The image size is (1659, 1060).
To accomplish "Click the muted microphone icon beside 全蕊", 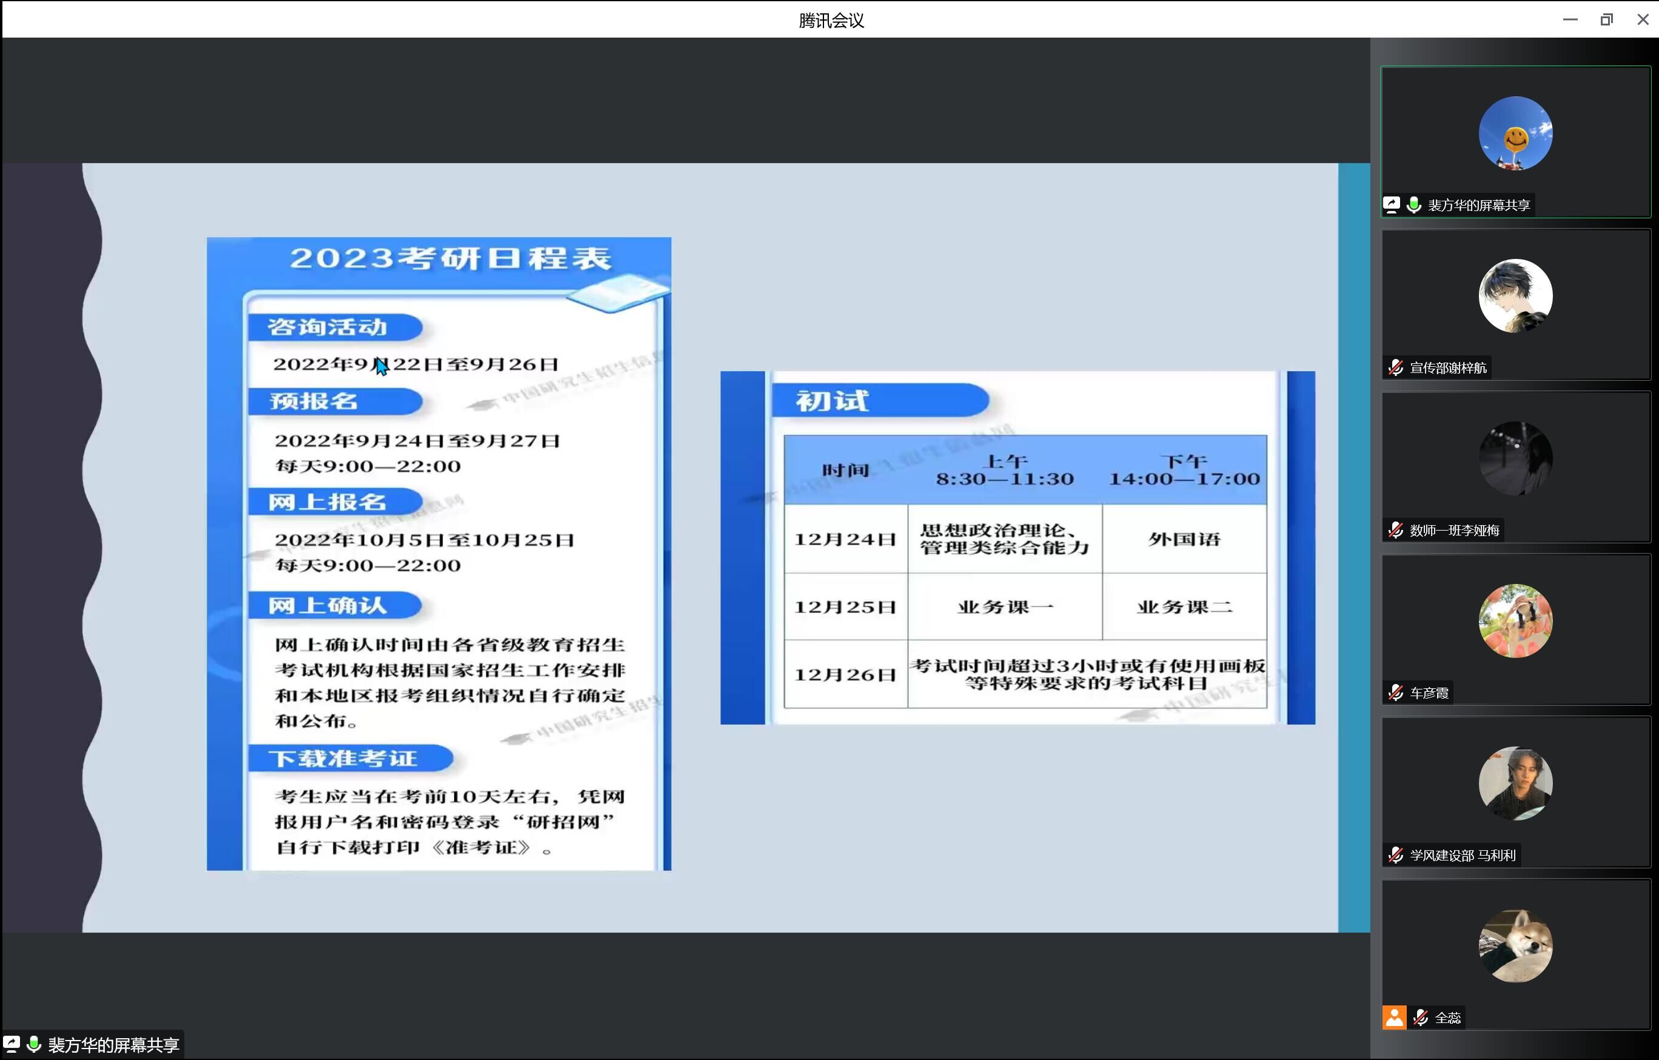I will coord(1420,1018).
